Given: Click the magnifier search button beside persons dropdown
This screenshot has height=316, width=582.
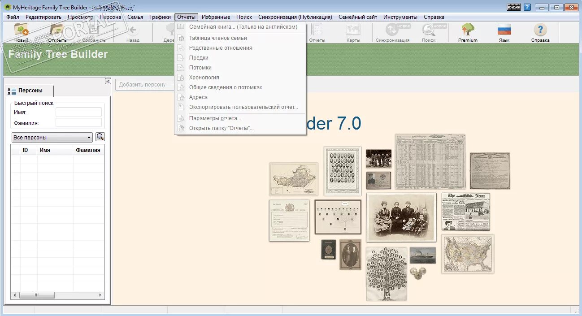Looking at the screenshot, I should 100,137.
